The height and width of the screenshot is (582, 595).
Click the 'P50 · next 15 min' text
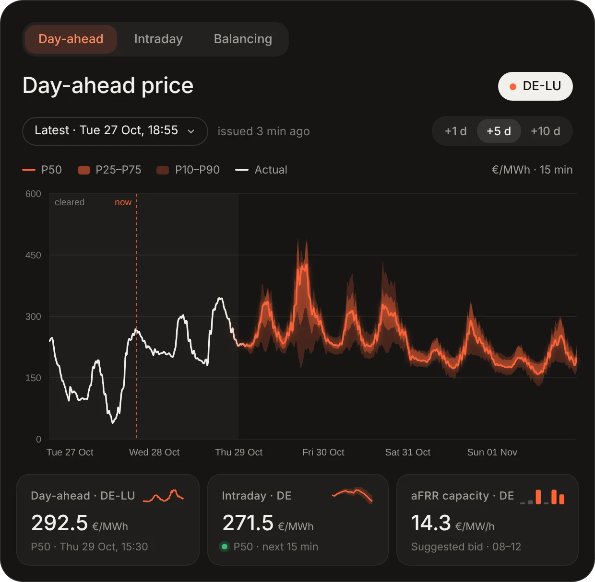point(276,547)
